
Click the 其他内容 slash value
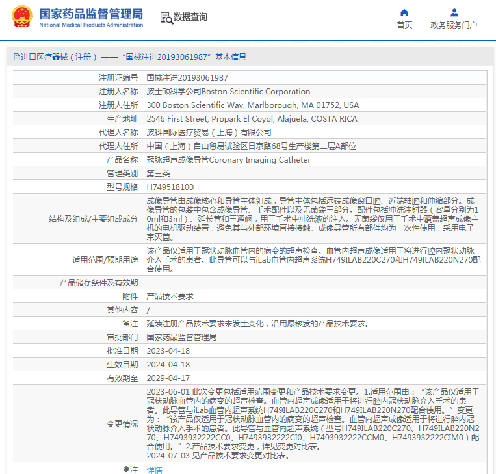[148, 310]
